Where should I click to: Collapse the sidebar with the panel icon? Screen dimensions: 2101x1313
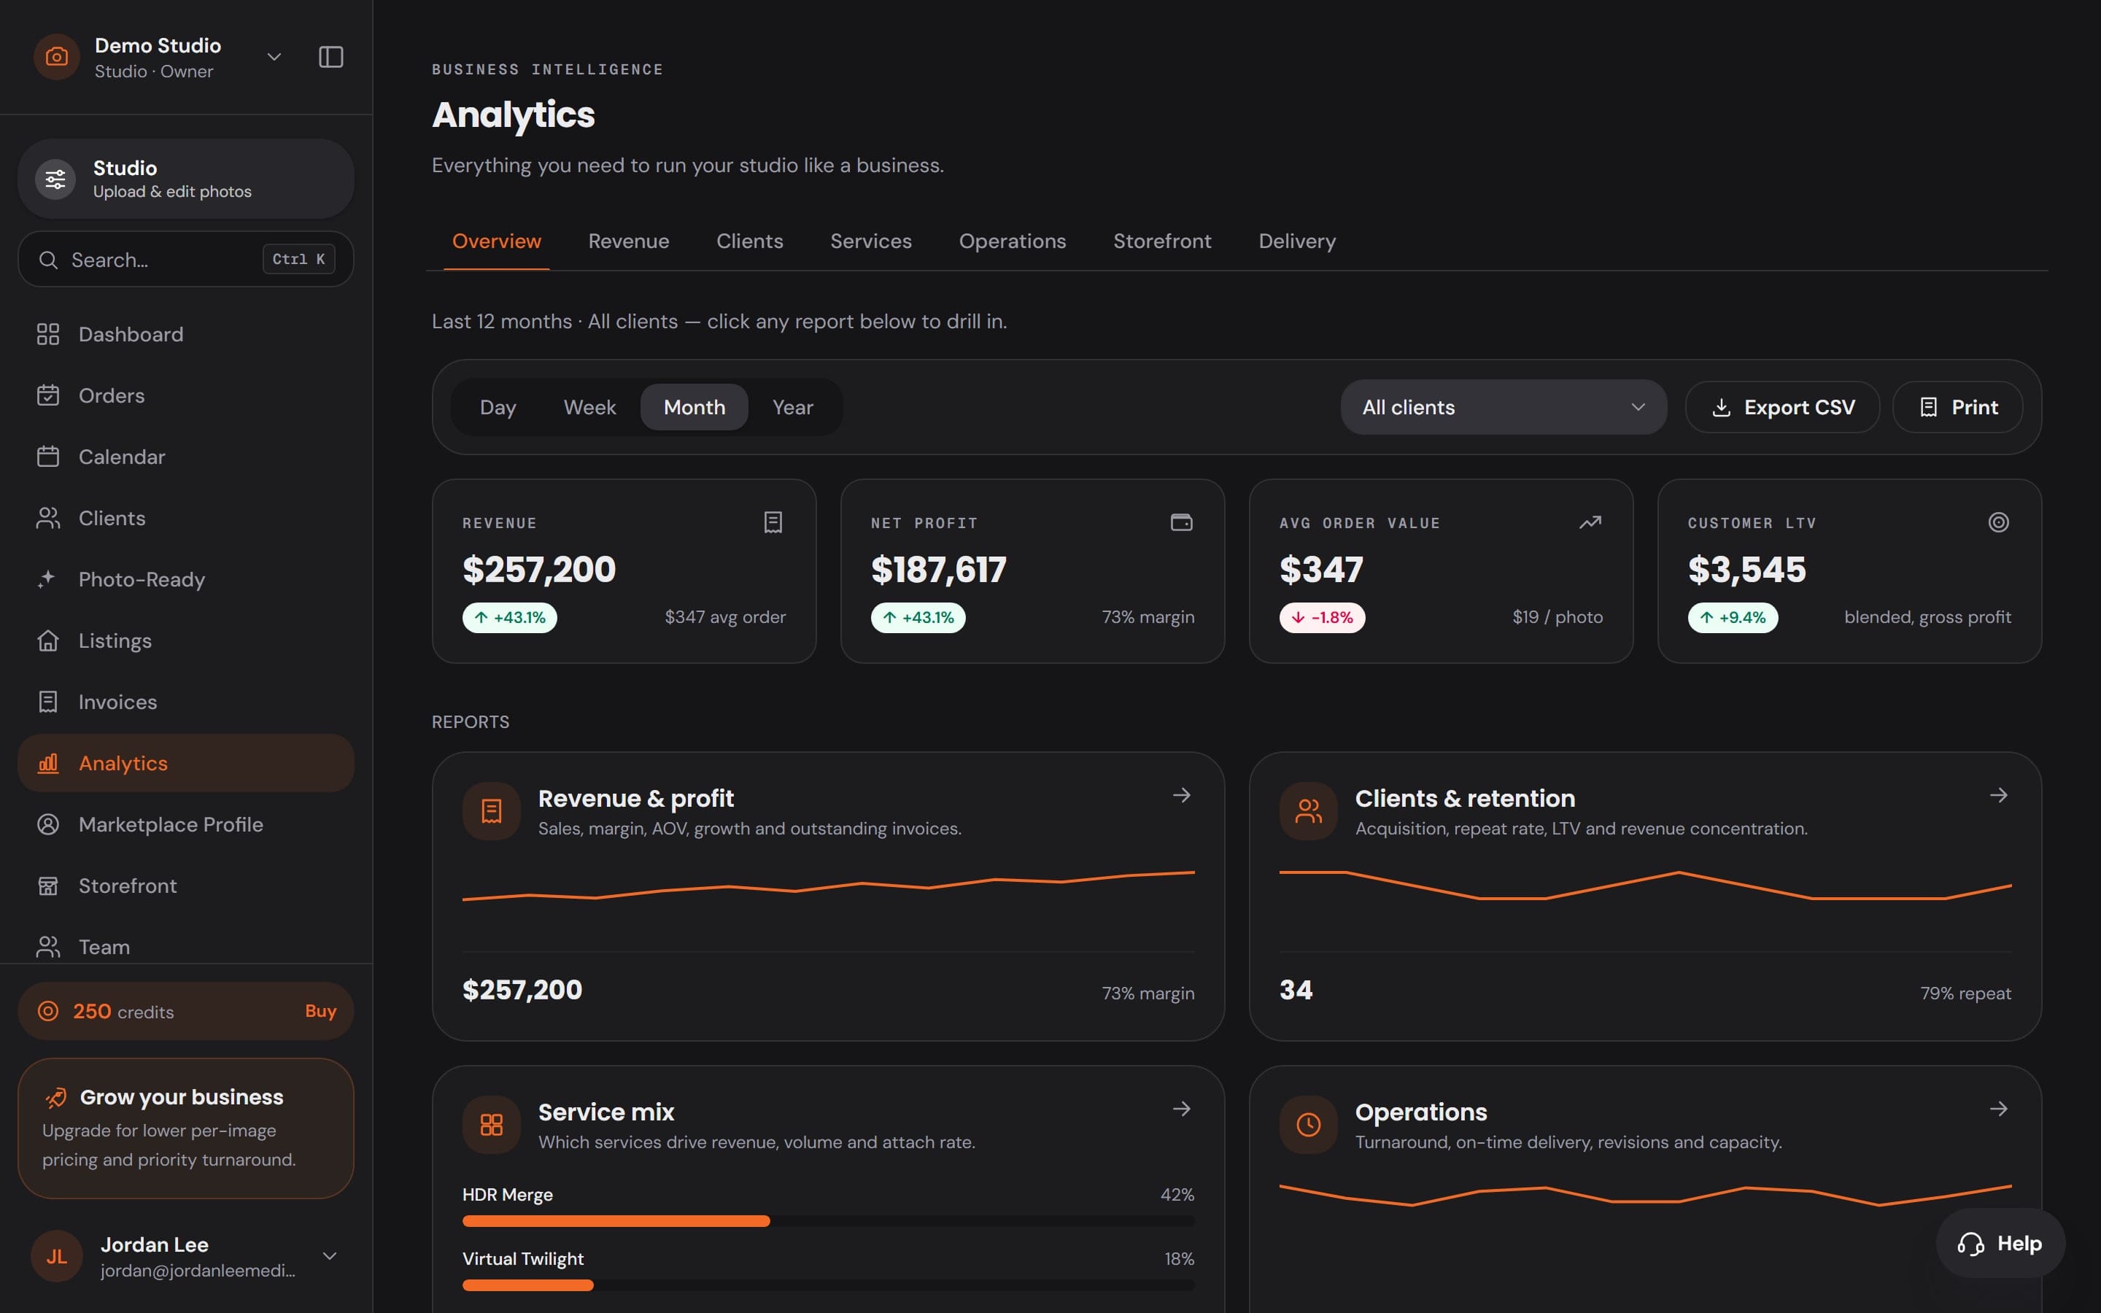pyautogui.click(x=330, y=58)
